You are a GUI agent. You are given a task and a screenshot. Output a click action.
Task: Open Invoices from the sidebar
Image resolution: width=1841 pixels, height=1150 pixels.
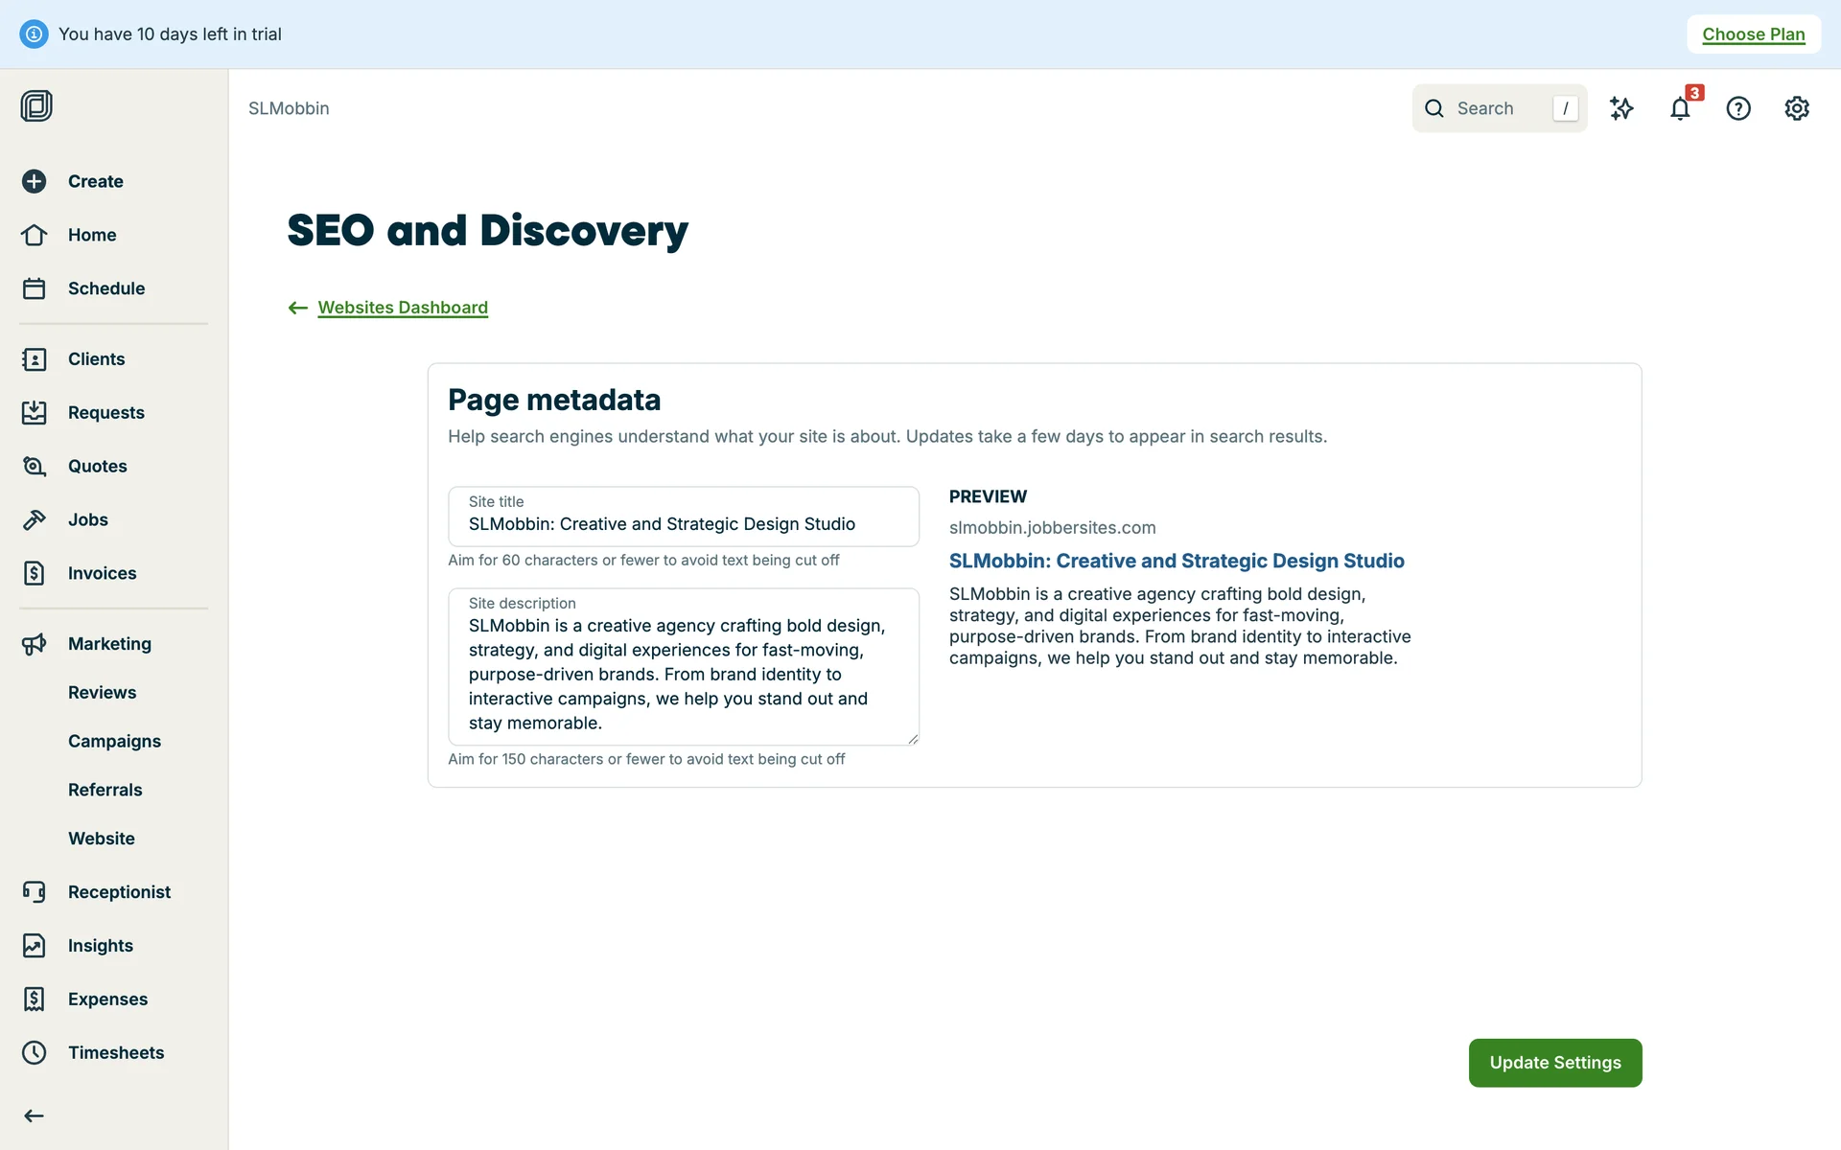[x=102, y=573]
